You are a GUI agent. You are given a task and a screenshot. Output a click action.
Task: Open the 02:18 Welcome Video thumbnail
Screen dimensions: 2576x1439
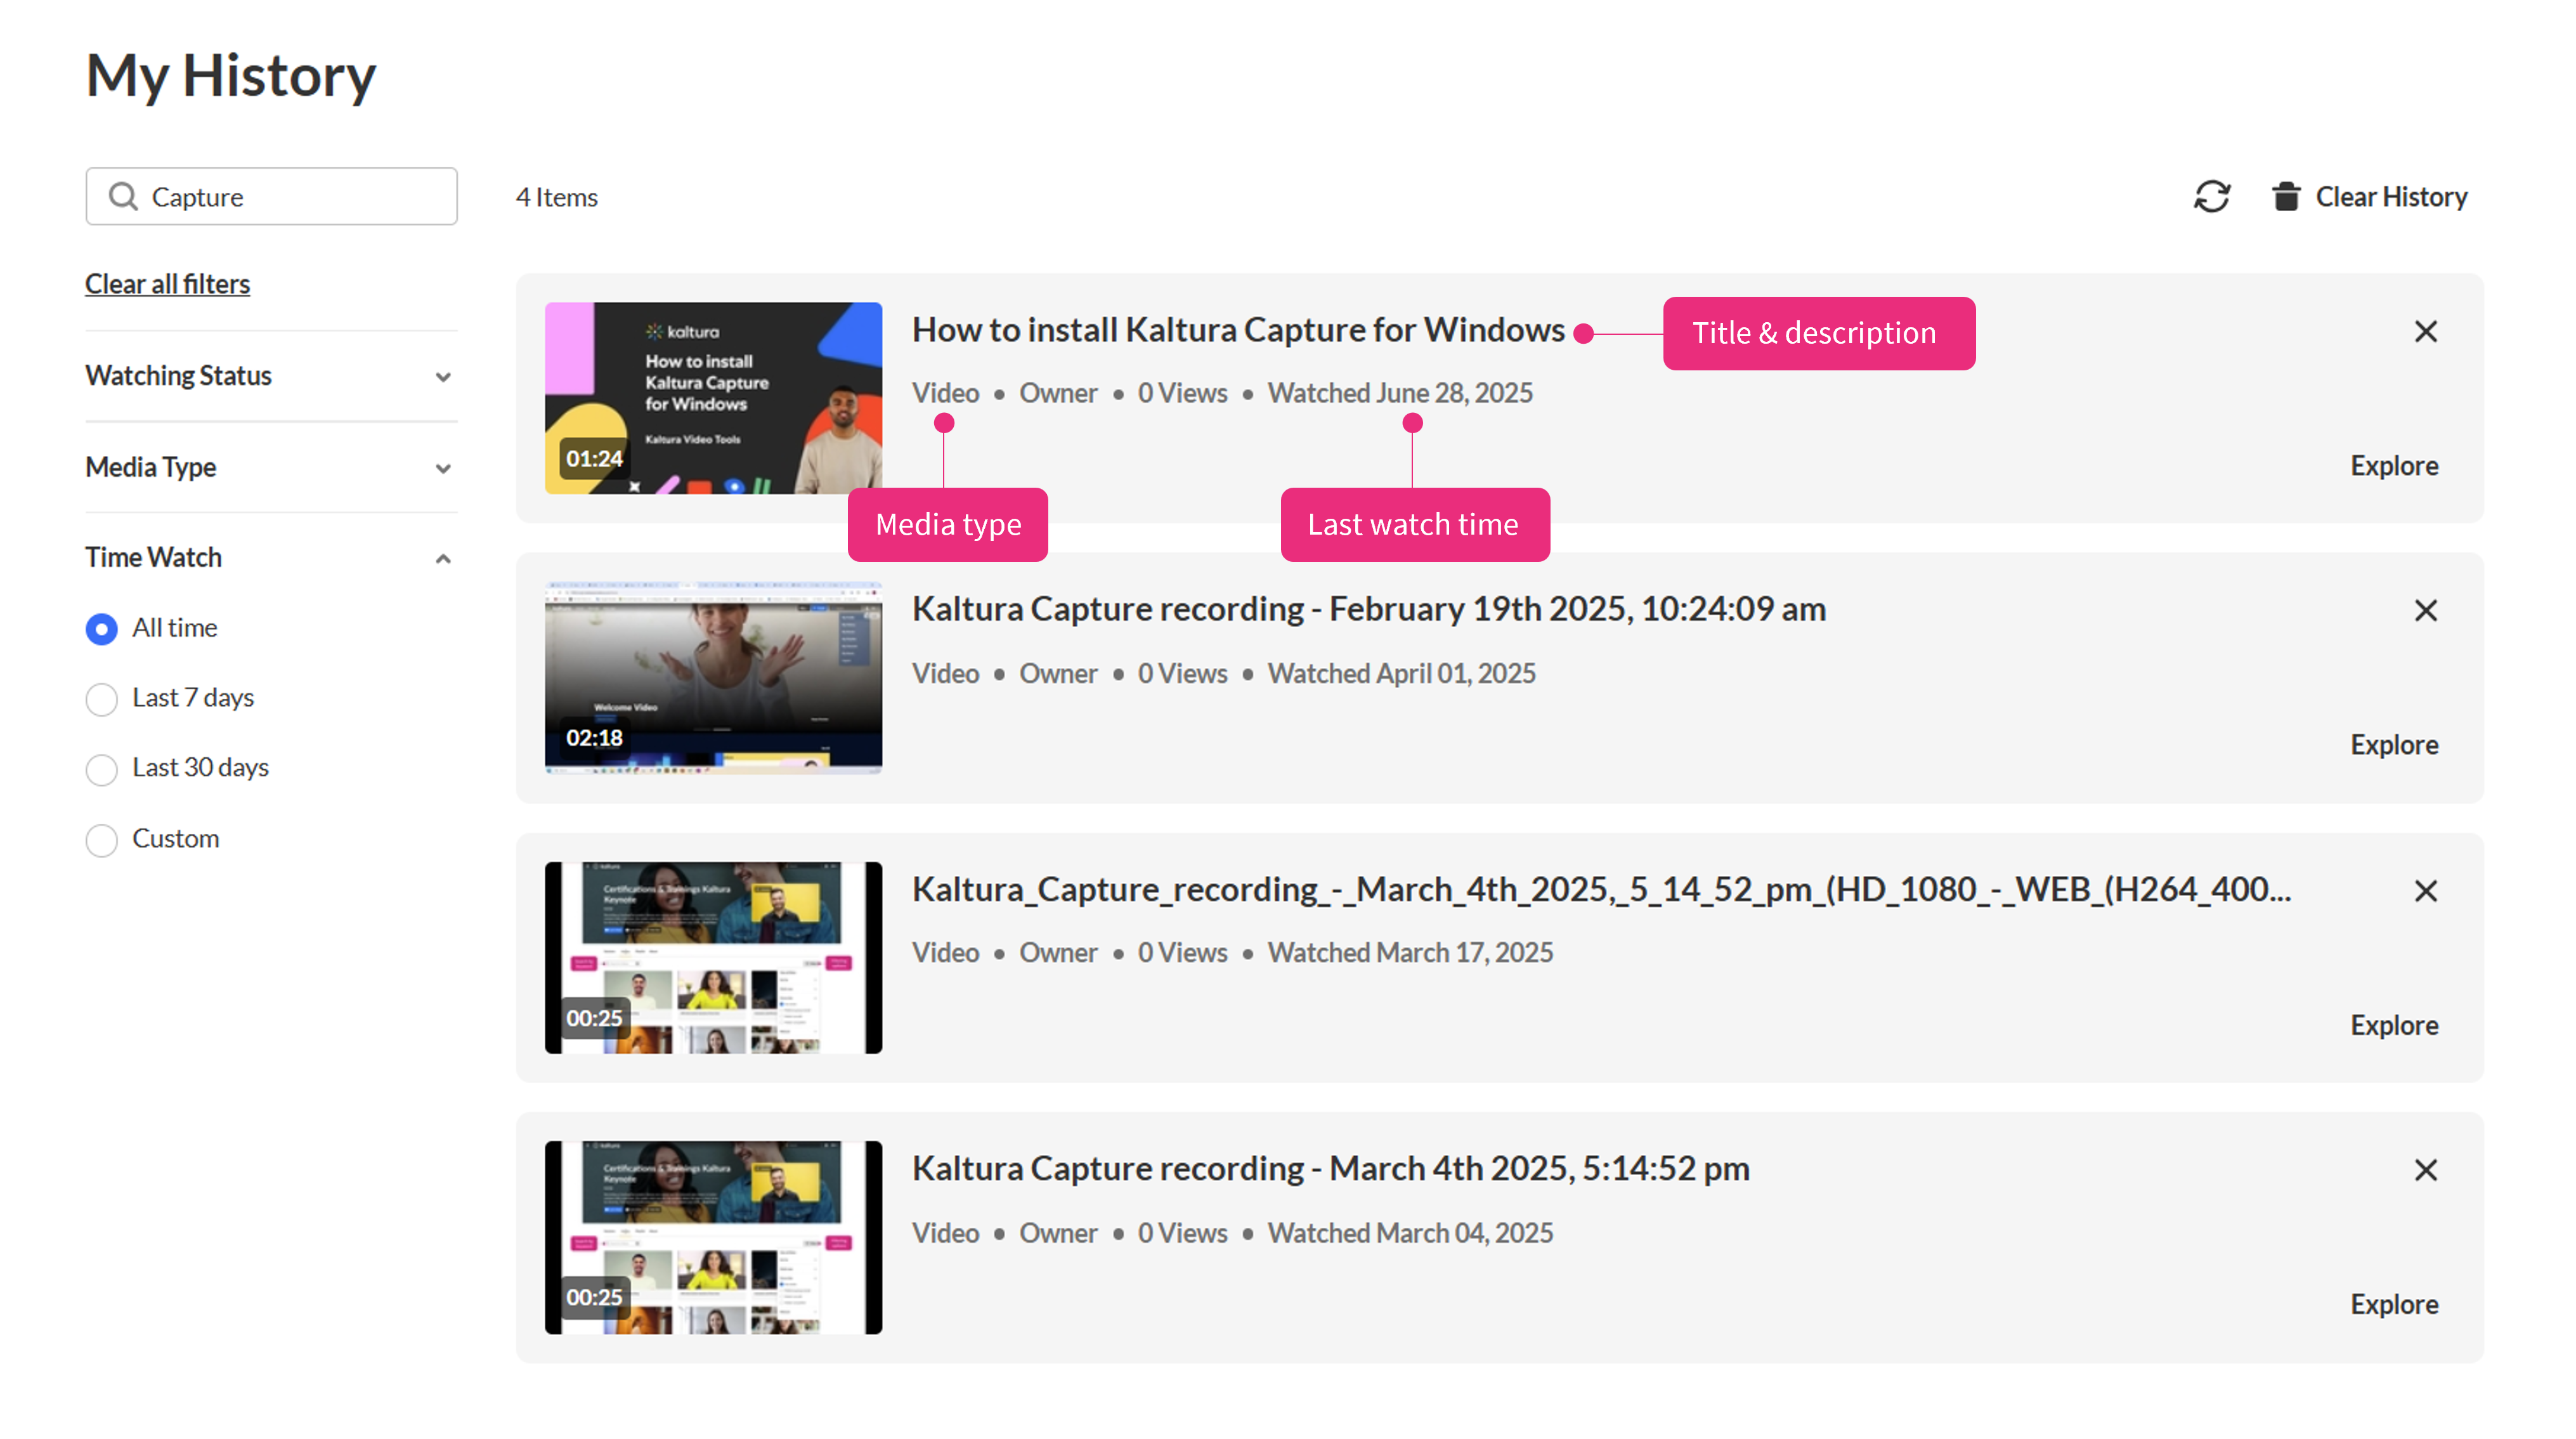tap(713, 677)
